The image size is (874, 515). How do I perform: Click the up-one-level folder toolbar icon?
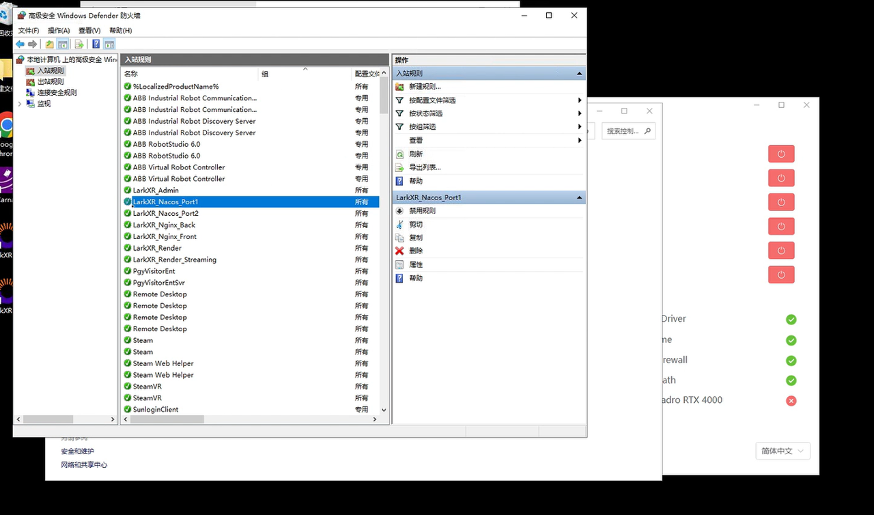[x=50, y=44]
